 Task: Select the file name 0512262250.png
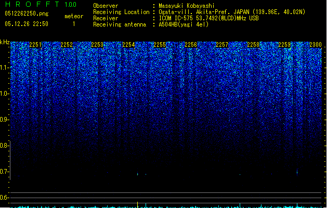(27, 14)
